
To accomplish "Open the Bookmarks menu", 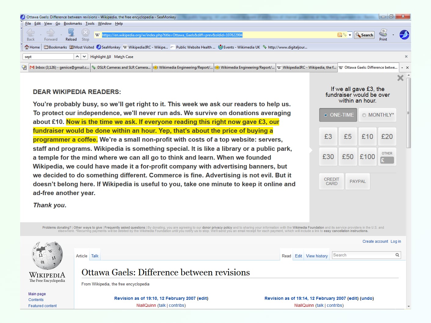I will click(x=73, y=24).
